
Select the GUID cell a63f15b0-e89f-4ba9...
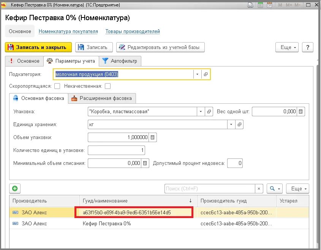(134, 212)
